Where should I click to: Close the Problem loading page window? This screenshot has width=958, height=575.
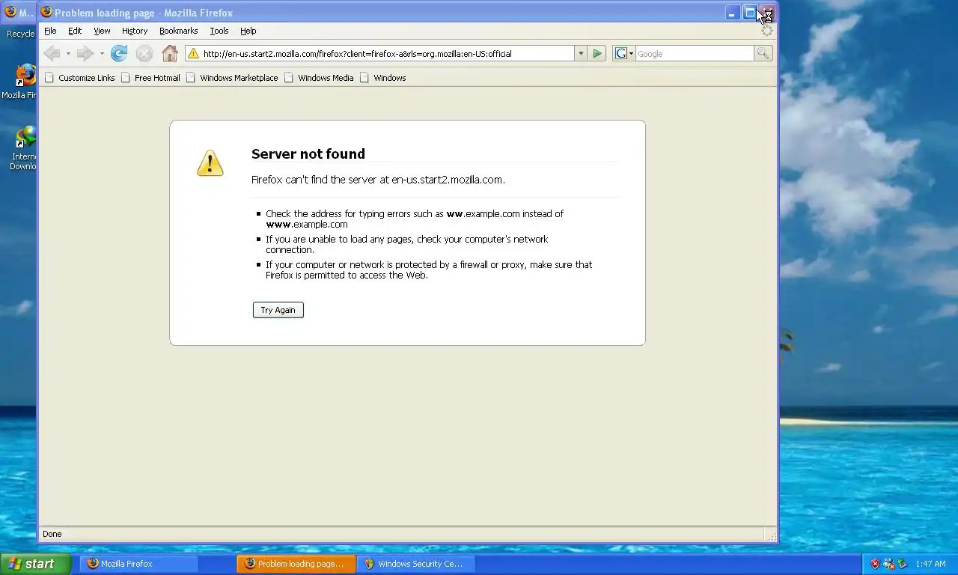click(766, 13)
